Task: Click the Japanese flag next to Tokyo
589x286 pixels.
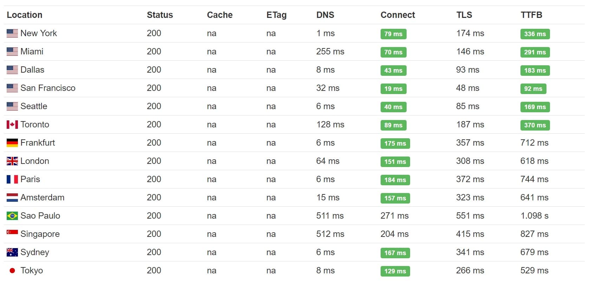Action: pos(12,271)
